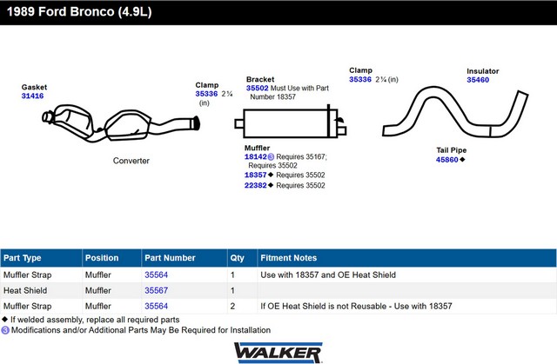Open Heat Shield part number 35567 in table
The image size is (557, 364).
coord(157,290)
